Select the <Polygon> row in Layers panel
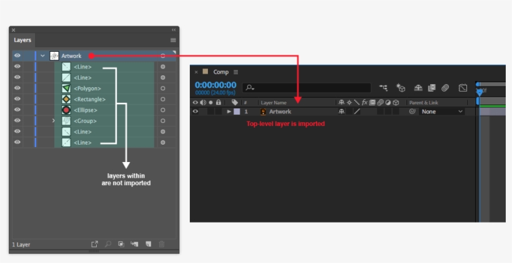The height and width of the screenshot is (263, 512). (x=94, y=88)
